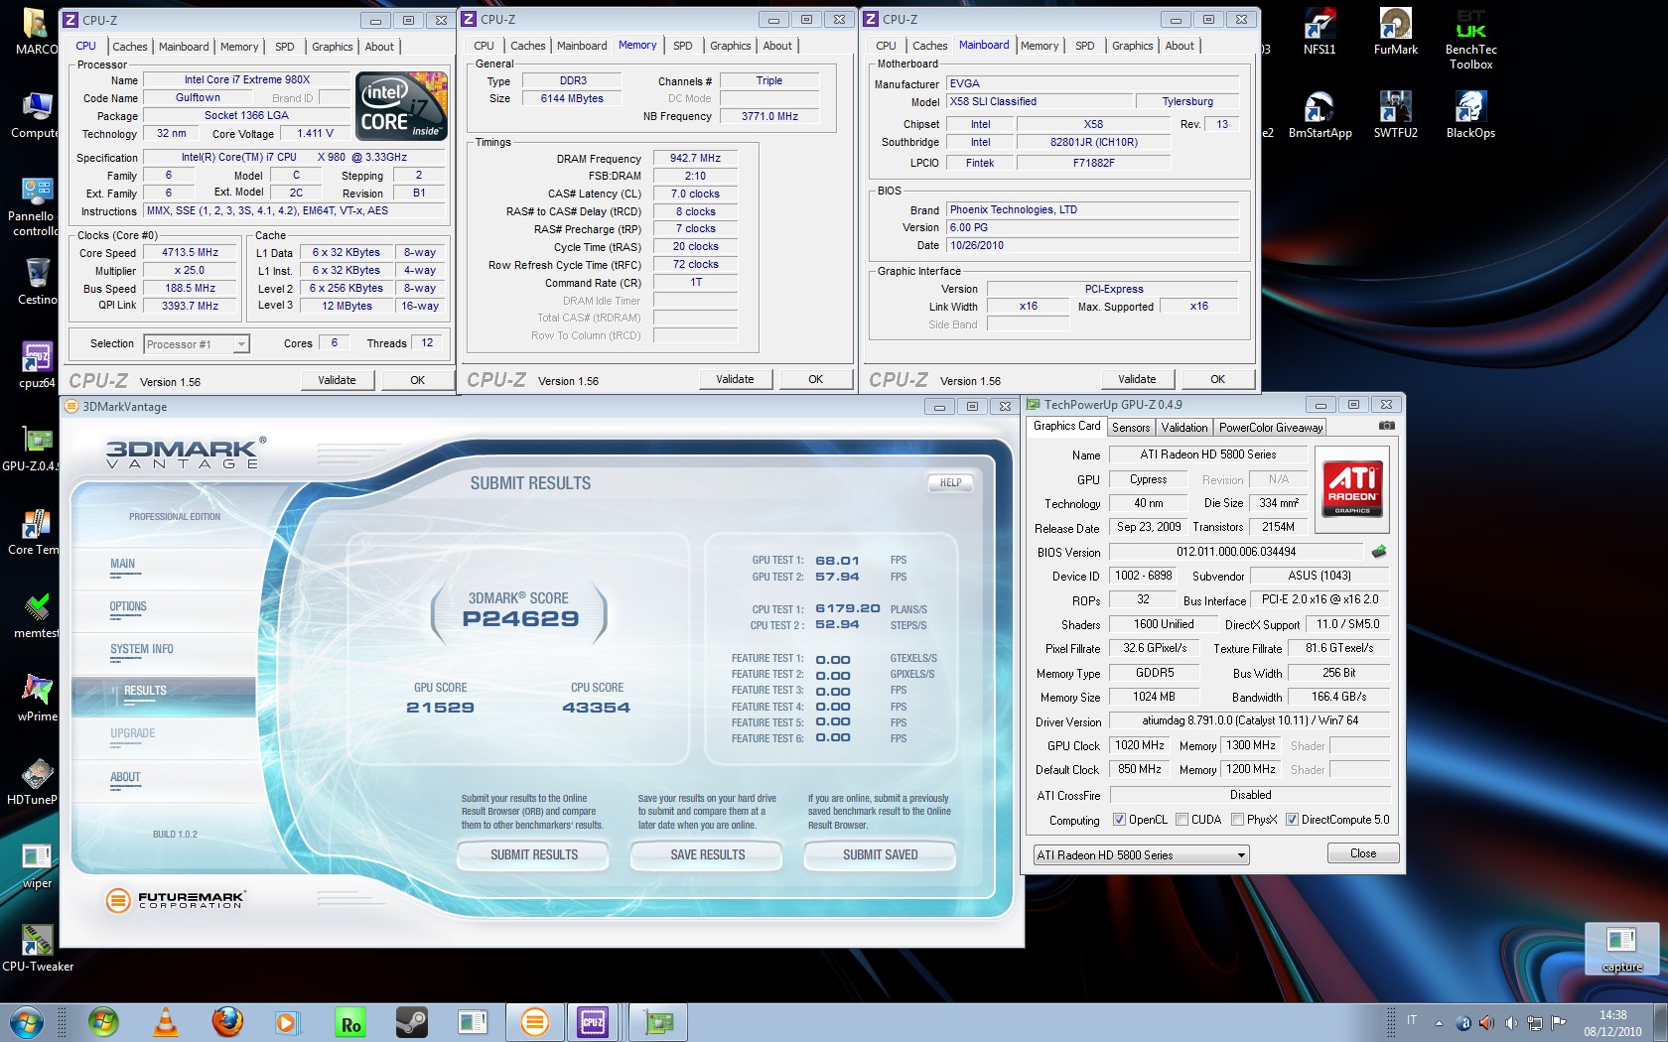The height and width of the screenshot is (1042, 1668).
Task: Click Driver Version value in GPU-Z
Action: pyautogui.click(x=1250, y=721)
